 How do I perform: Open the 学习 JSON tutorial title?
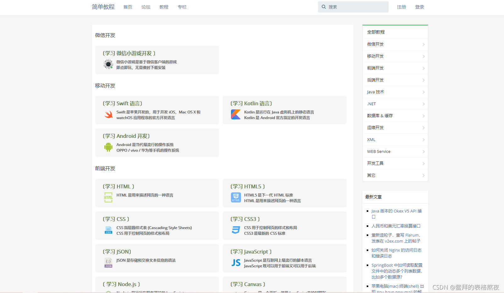point(117,252)
